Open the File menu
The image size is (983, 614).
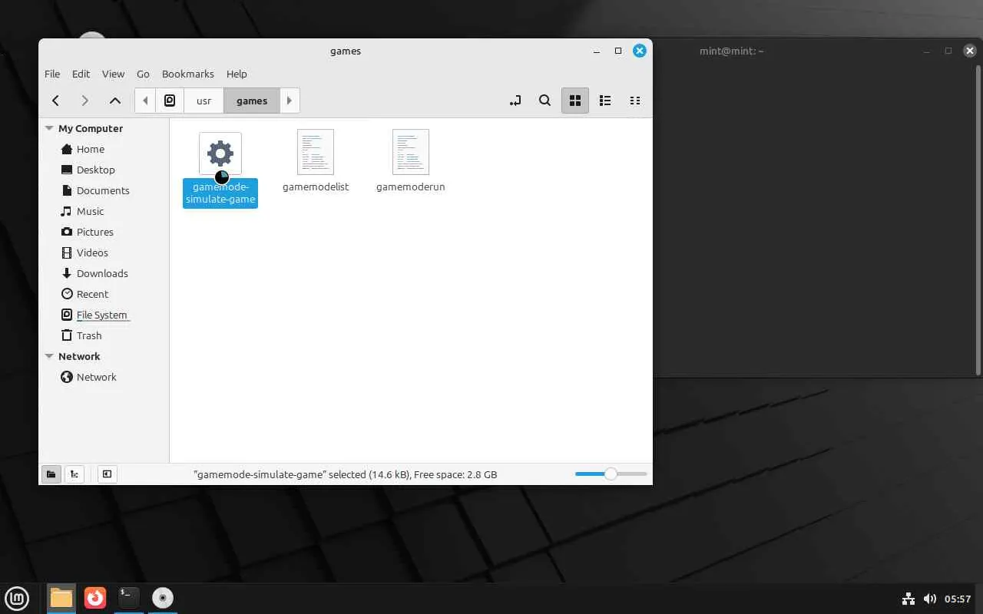point(52,74)
